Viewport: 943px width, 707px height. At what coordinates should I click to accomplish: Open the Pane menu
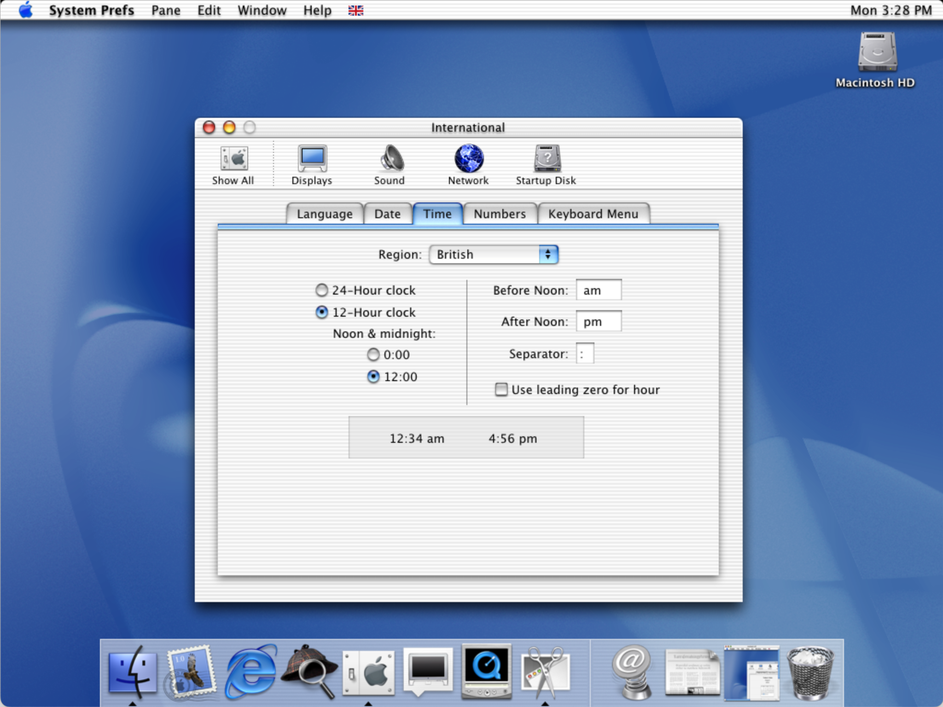166,10
